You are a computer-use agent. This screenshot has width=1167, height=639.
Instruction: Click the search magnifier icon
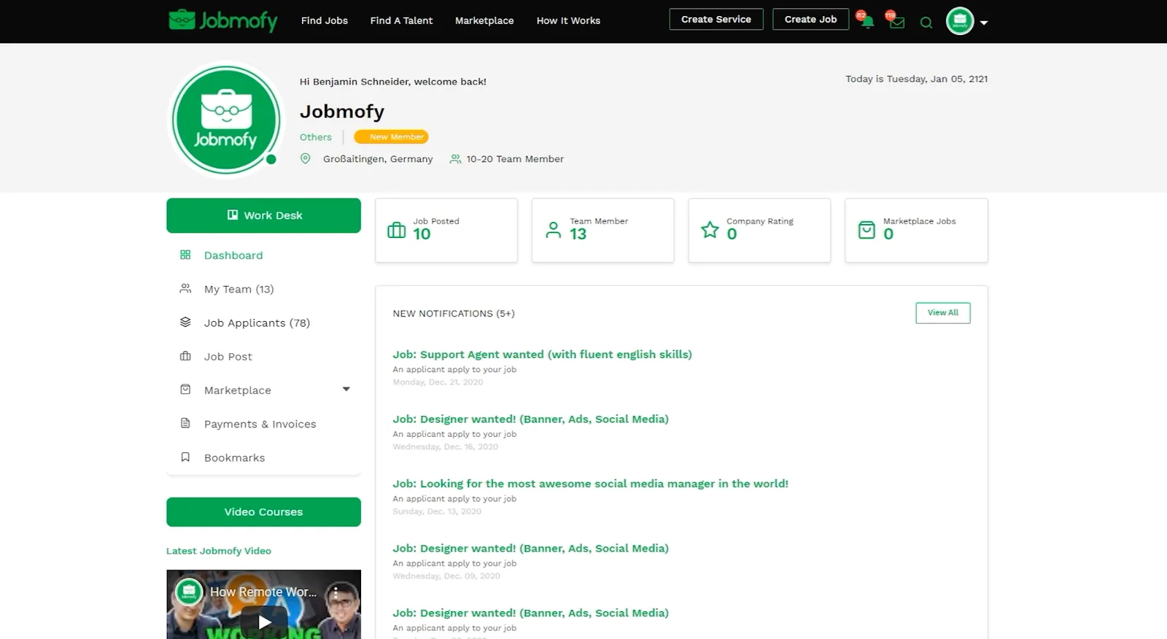pos(926,23)
